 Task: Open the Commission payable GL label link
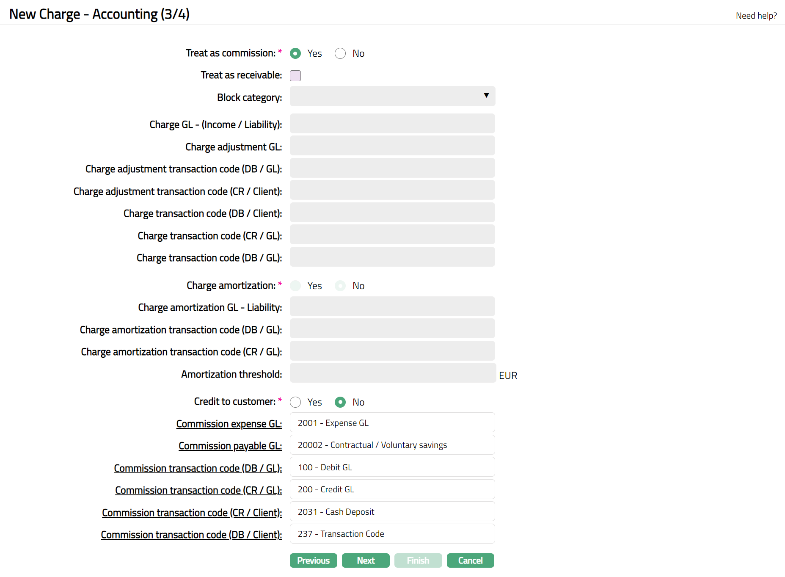230,446
